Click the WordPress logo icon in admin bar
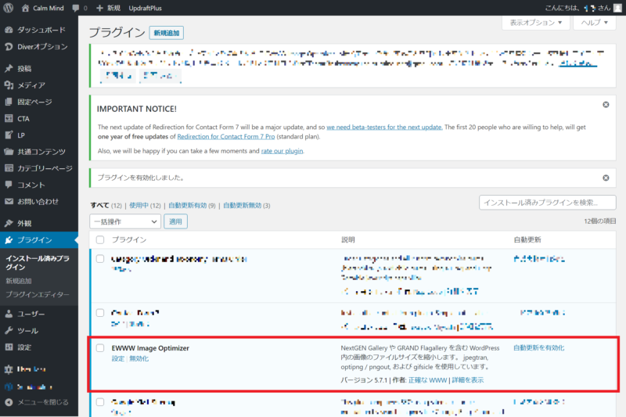 point(8,8)
